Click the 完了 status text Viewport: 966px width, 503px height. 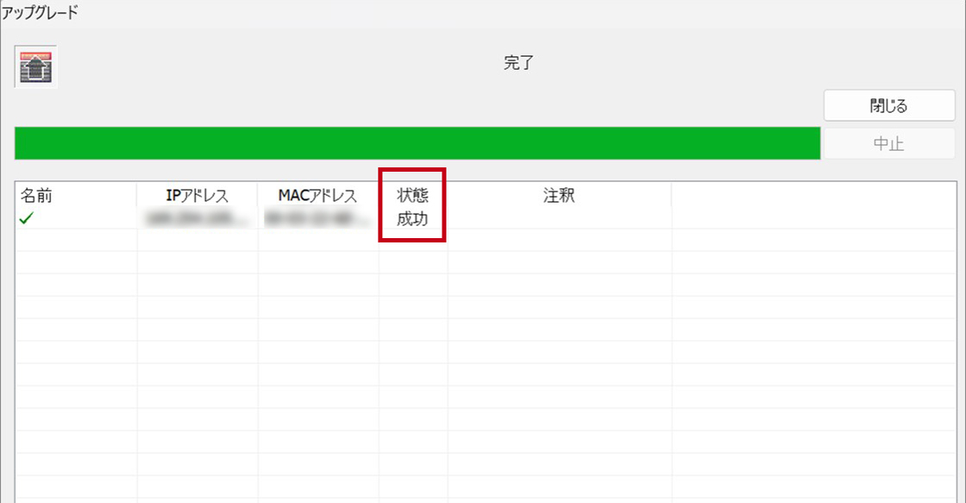(x=518, y=62)
